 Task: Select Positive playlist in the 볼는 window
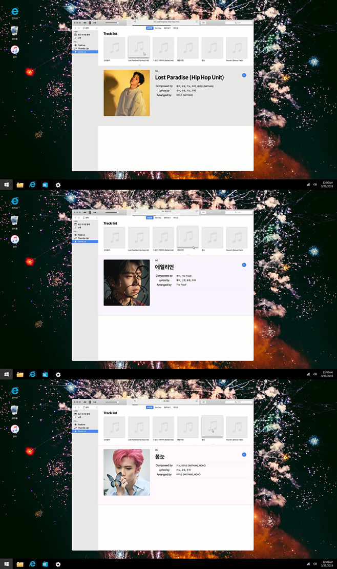pyautogui.click(x=81, y=424)
